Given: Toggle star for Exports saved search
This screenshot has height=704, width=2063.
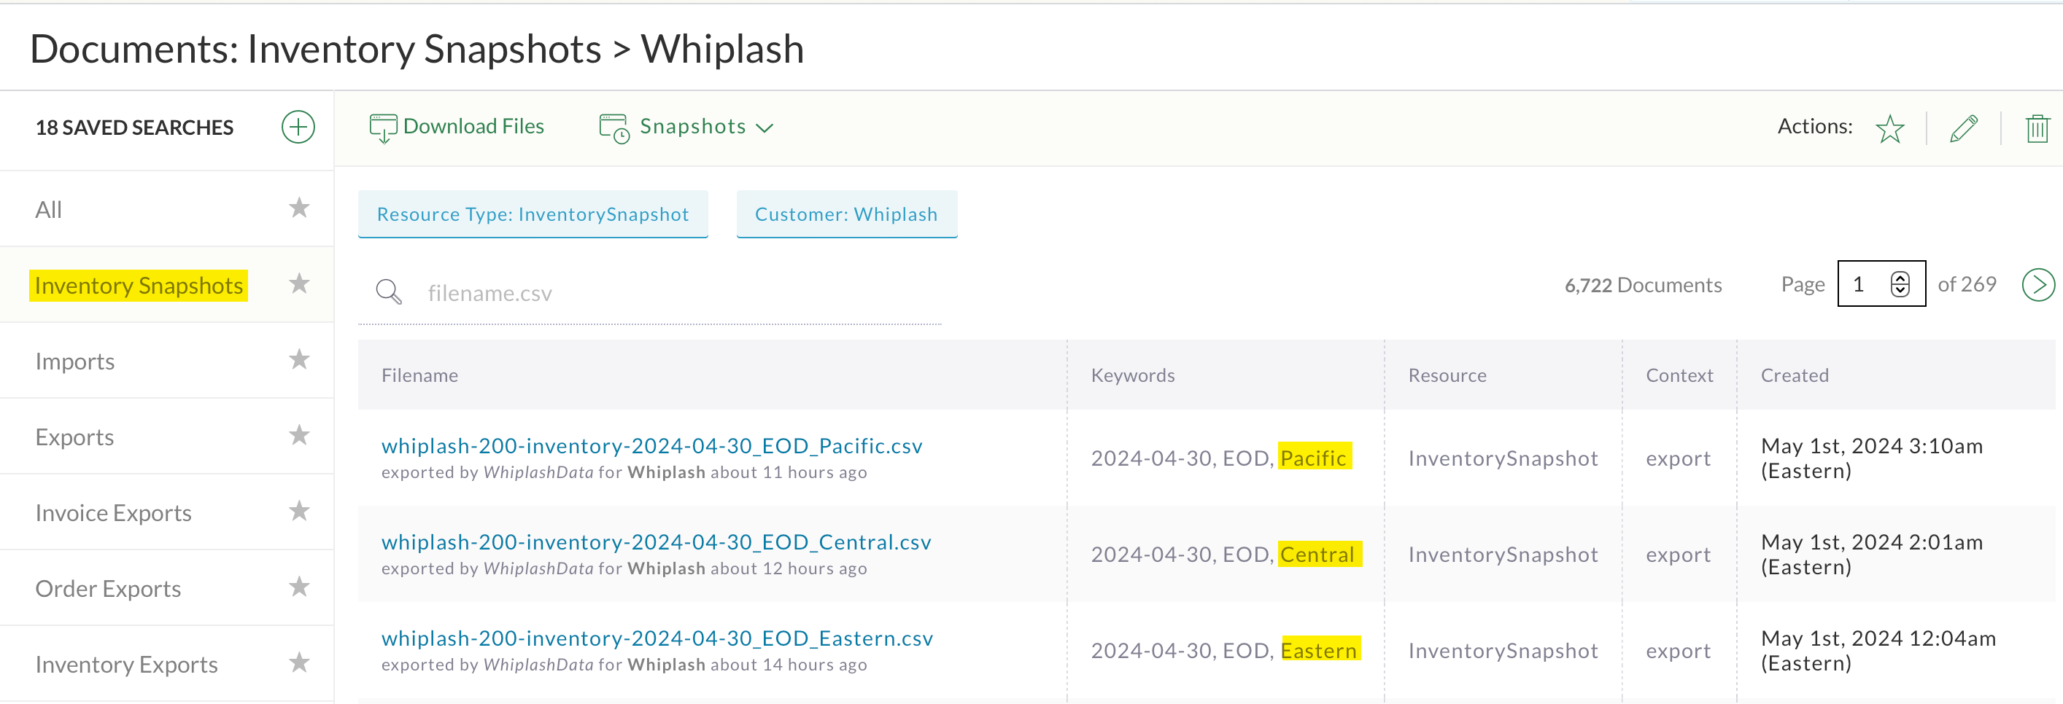Looking at the screenshot, I should point(298,435).
